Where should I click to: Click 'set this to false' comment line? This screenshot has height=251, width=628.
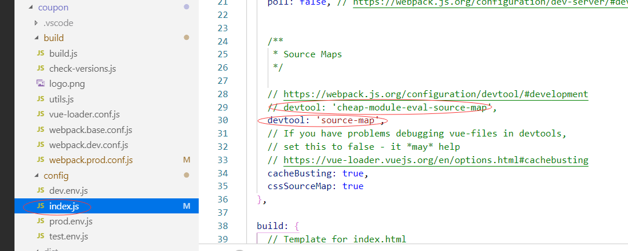click(364, 147)
